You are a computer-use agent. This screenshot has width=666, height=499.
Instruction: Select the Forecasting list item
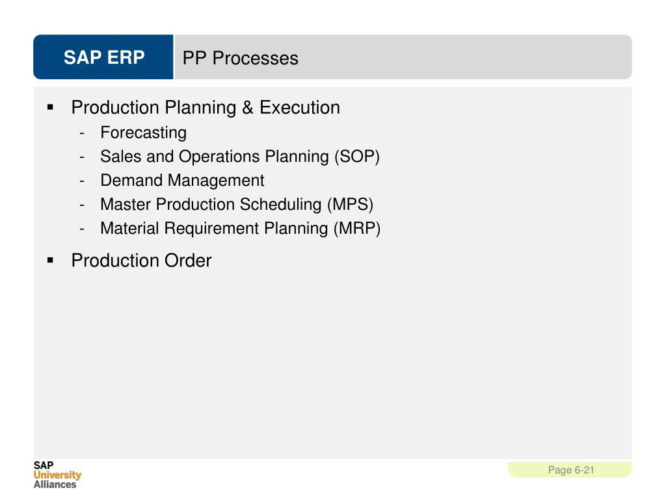tap(144, 133)
